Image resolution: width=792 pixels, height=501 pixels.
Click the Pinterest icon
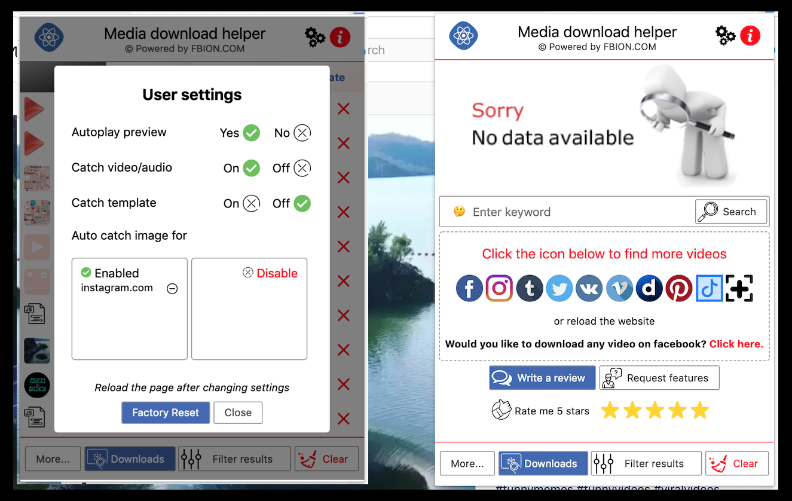[x=679, y=288]
